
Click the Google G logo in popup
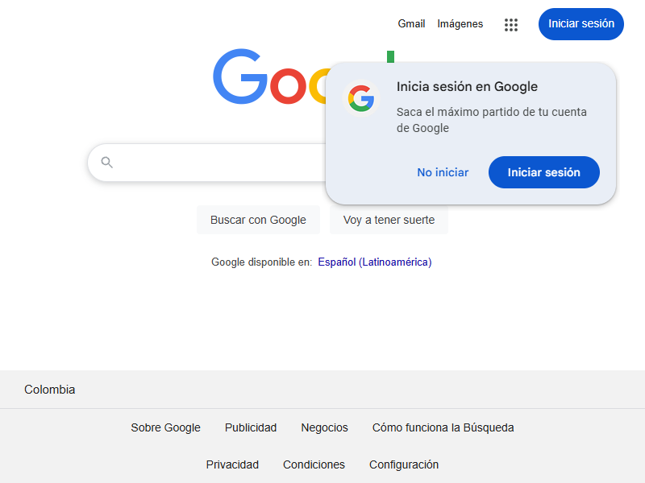361,99
